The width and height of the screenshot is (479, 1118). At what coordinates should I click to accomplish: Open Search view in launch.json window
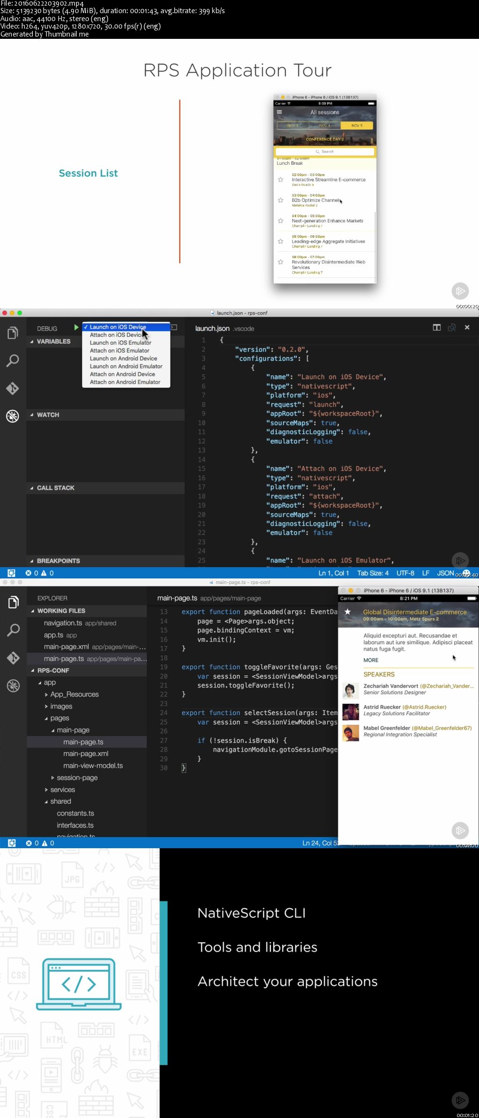coord(13,361)
